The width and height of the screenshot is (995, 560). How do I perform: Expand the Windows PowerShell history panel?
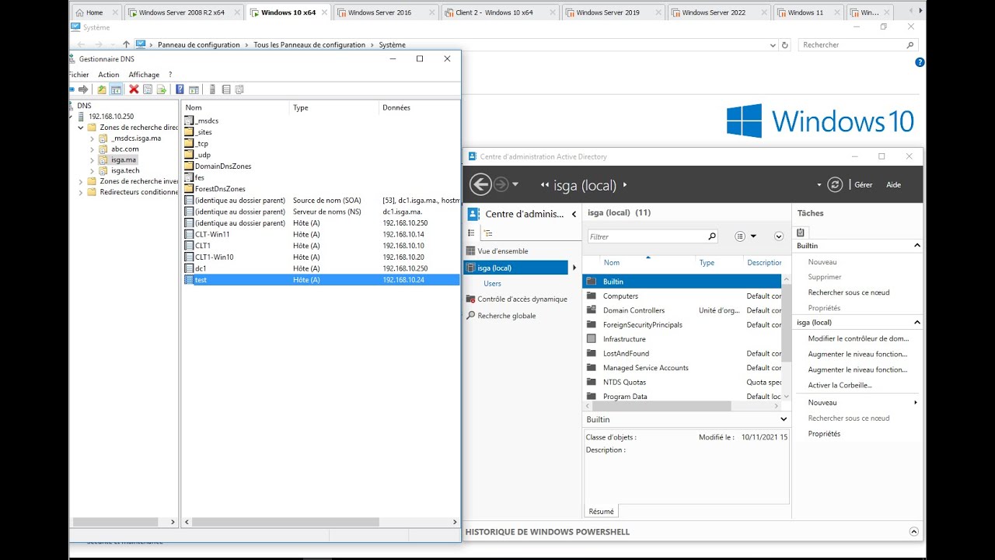[913, 532]
